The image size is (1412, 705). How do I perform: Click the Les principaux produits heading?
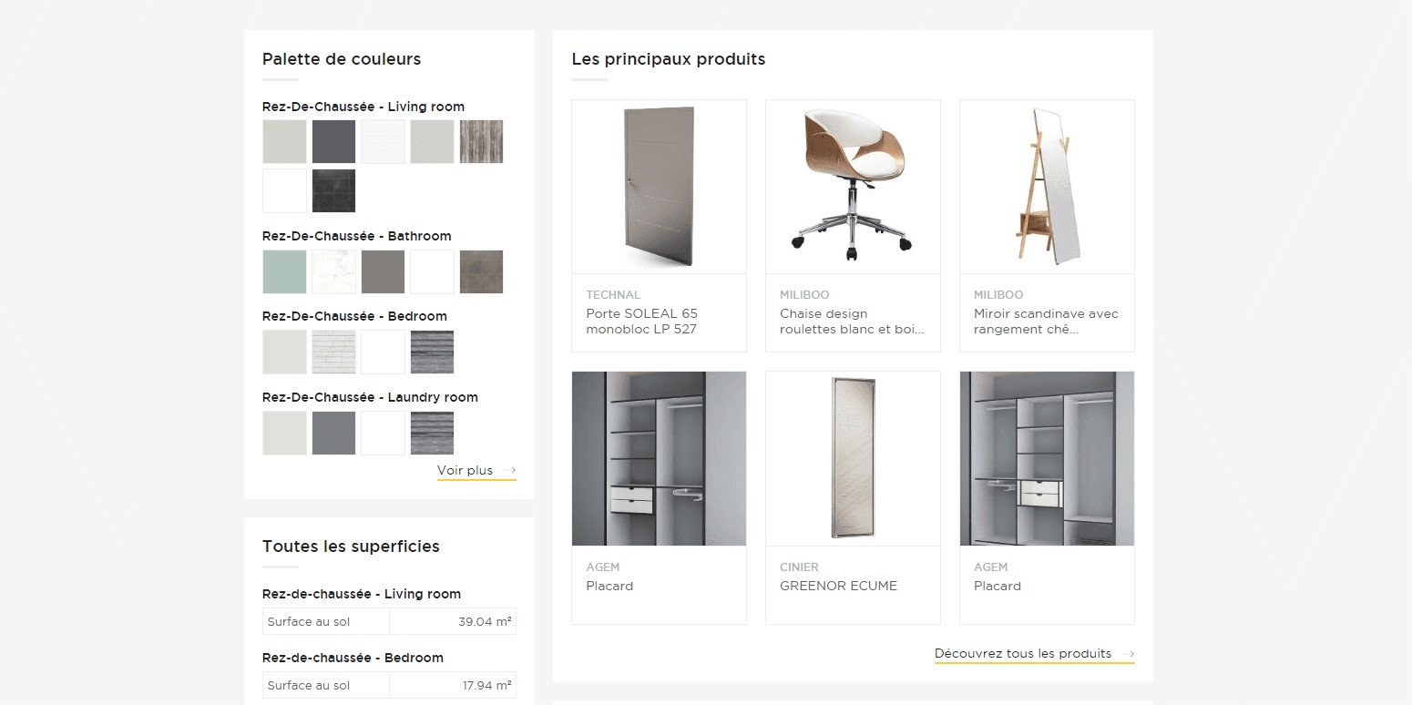tap(668, 59)
